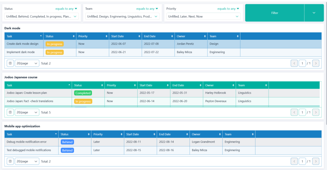This screenshot has width=327, height=170.
Task: Click column settings icon in Dark mode table
Action: (10, 63)
